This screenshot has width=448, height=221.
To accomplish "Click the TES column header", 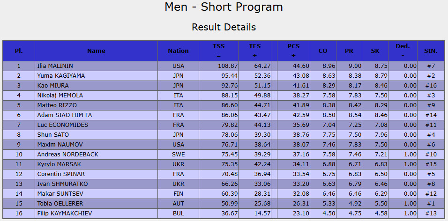I will [254, 51].
